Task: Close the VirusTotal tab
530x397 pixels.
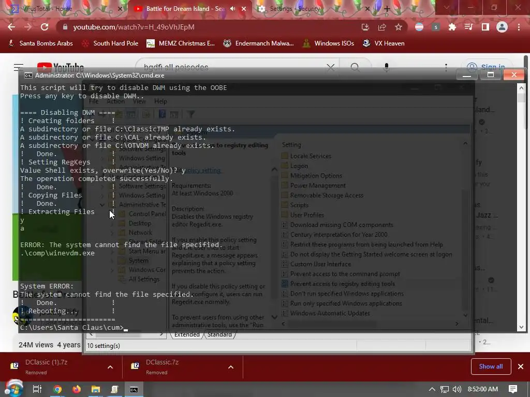Action: pyautogui.click(x=120, y=9)
